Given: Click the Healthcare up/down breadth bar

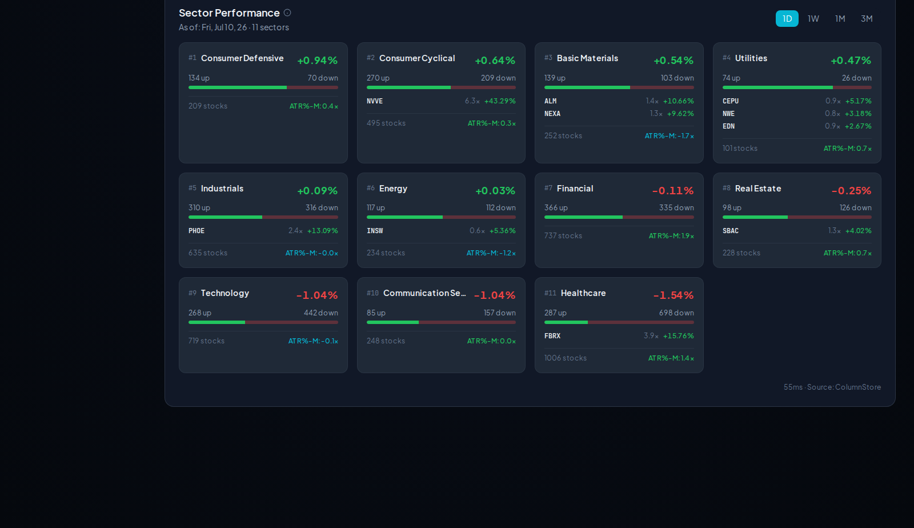Looking at the screenshot, I should coord(619,322).
